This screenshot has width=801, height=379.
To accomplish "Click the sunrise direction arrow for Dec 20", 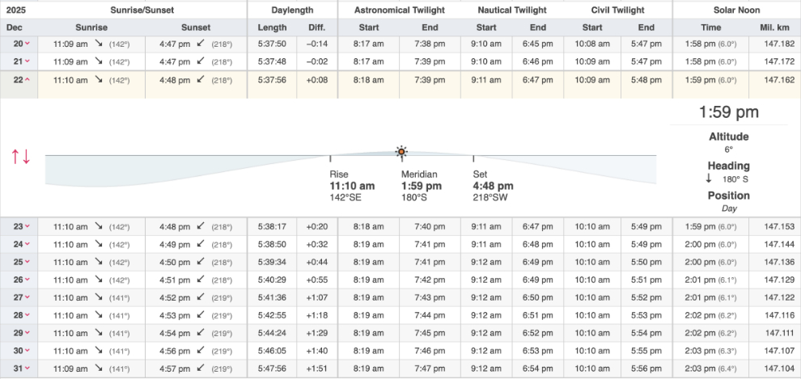I will pyautogui.click(x=99, y=44).
